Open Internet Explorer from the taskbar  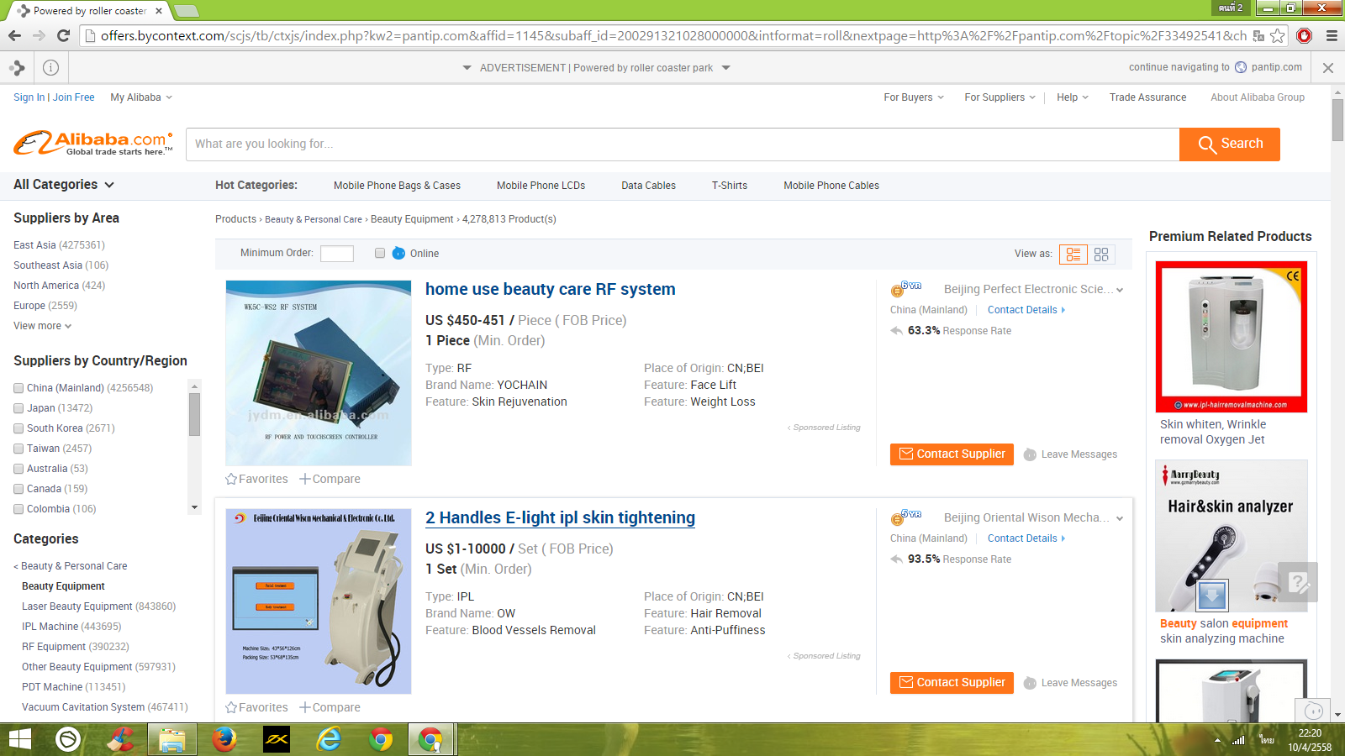(329, 739)
